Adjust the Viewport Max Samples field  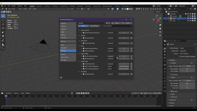(x=187, y=69)
